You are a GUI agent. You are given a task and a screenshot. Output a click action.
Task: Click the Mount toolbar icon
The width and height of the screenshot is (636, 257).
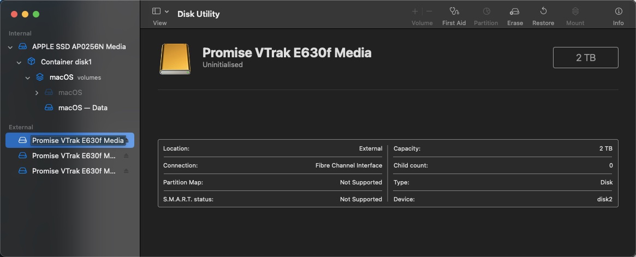[x=575, y=11]
